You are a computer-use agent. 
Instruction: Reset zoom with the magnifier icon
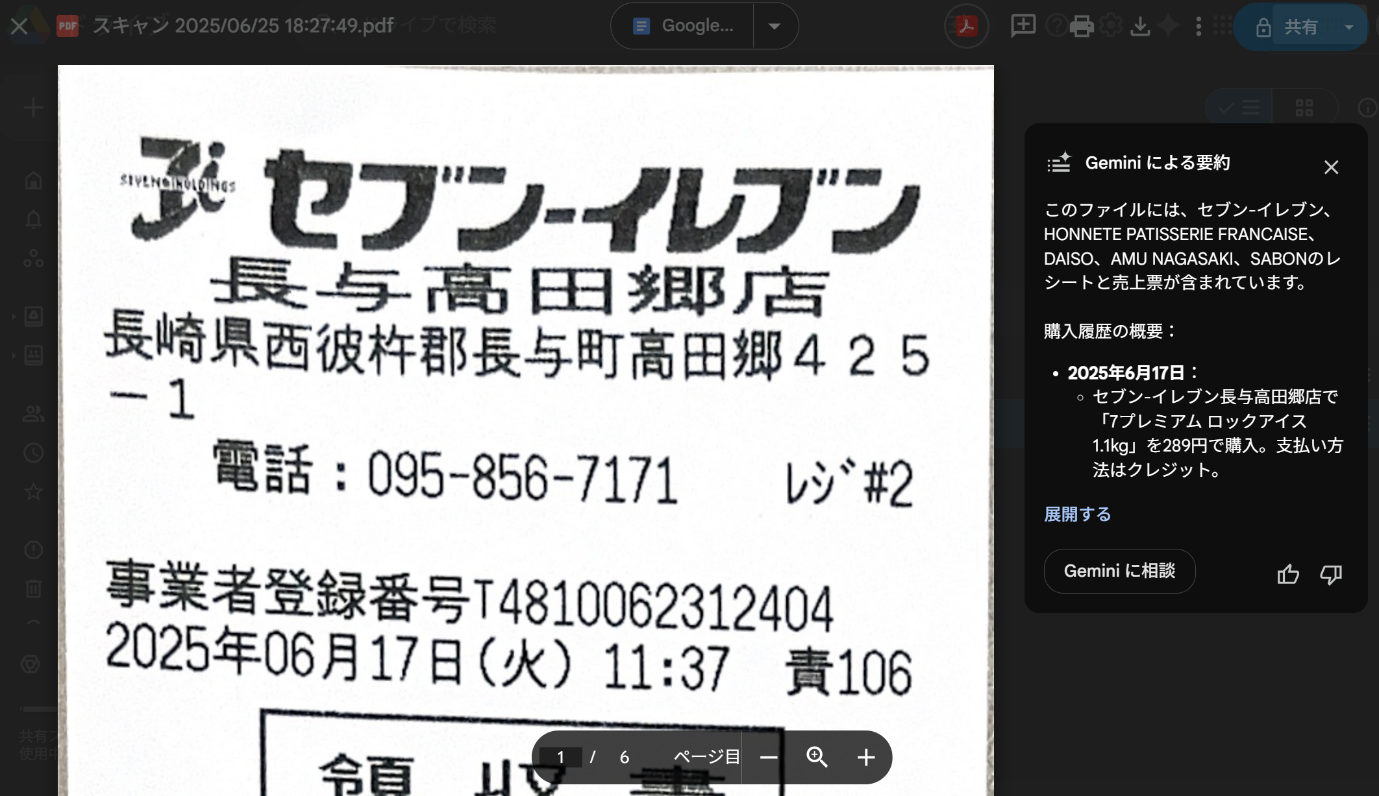point(817,757)
